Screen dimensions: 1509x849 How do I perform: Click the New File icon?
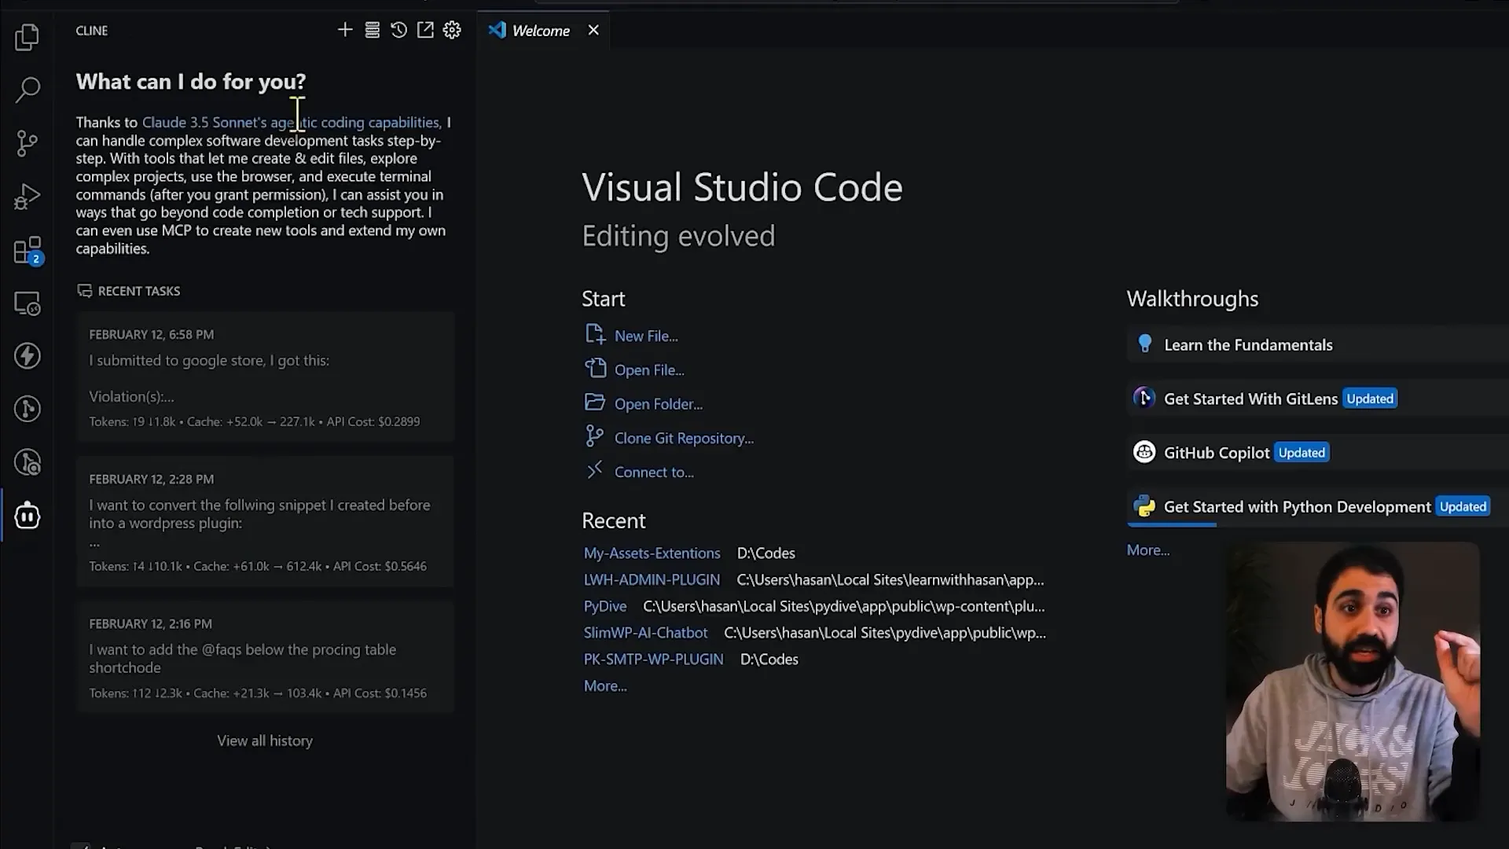[595, 334]
